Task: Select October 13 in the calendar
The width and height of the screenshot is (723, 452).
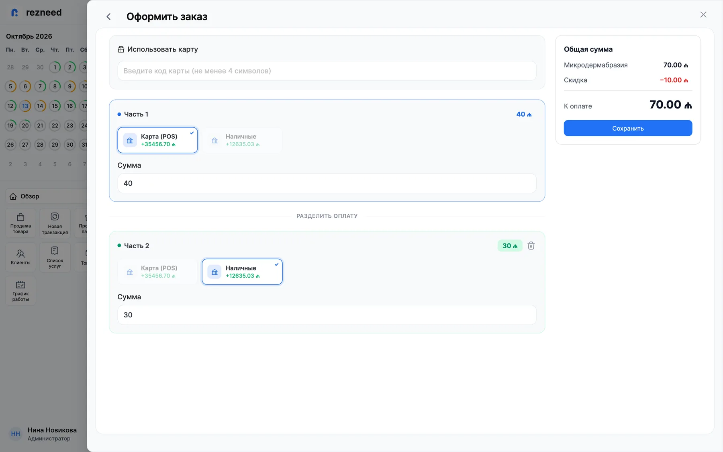Action: pyautogui.click(x=25, y=106)
